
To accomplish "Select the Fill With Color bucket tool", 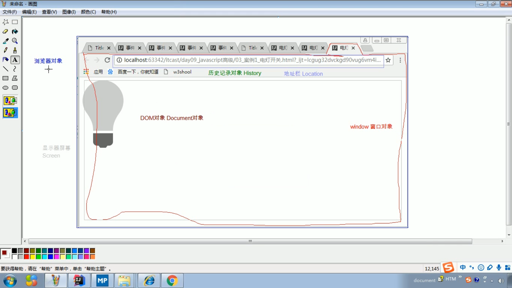I will click(x=15, y=31).
